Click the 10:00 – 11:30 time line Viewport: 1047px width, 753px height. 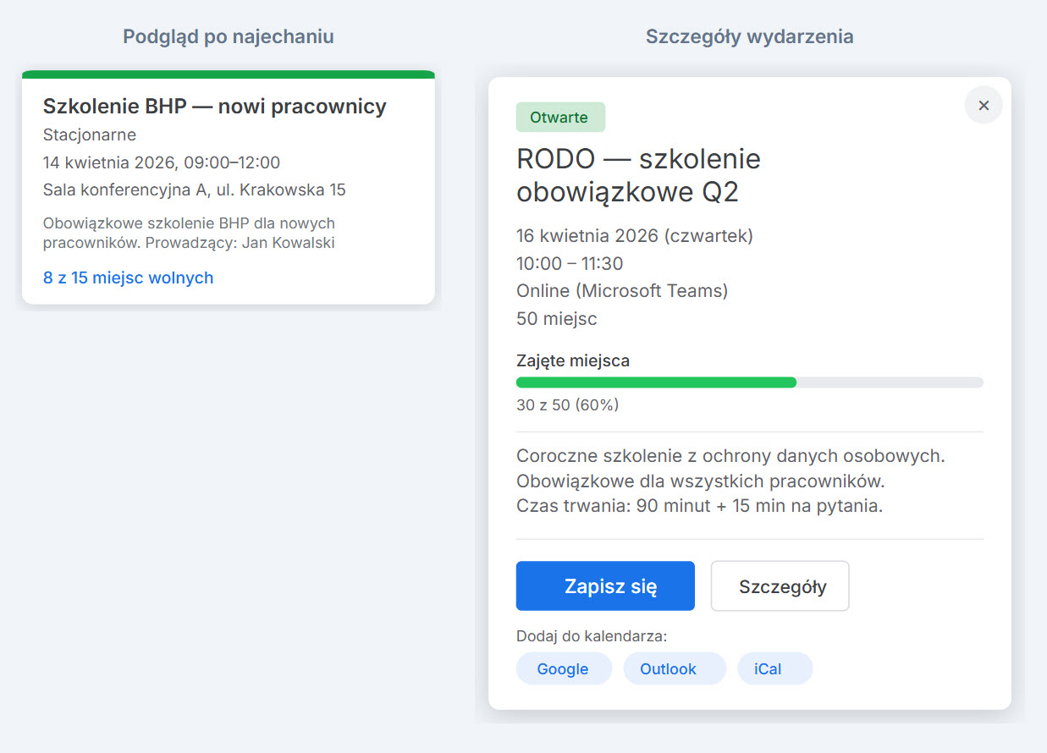pos(570,263)
